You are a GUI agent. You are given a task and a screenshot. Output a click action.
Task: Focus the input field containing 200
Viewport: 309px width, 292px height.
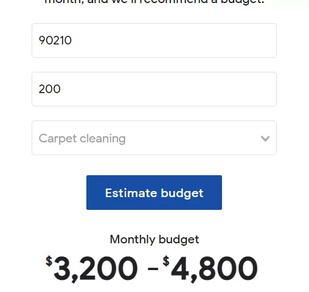[154, 89]
